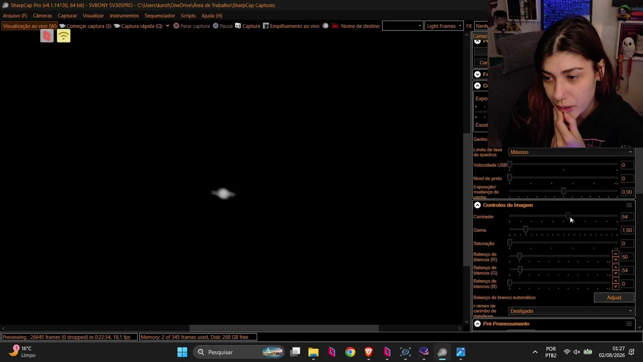
Task: Click the Contraste slider handle
Action: pyautogui.click(x=568, y=216)
